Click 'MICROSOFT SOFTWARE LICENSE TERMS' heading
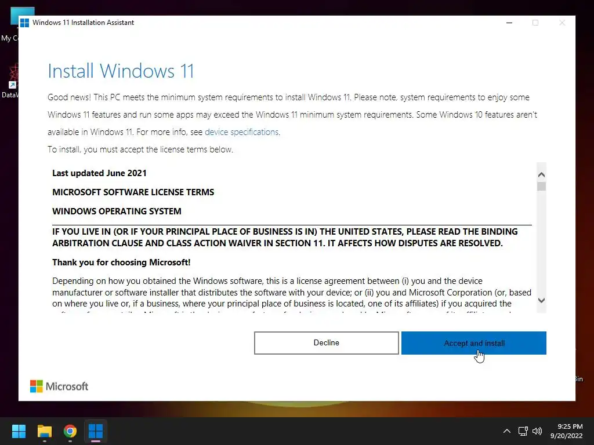Image resolution: width=594 pixels, height=445 pixels. (133, 192)
